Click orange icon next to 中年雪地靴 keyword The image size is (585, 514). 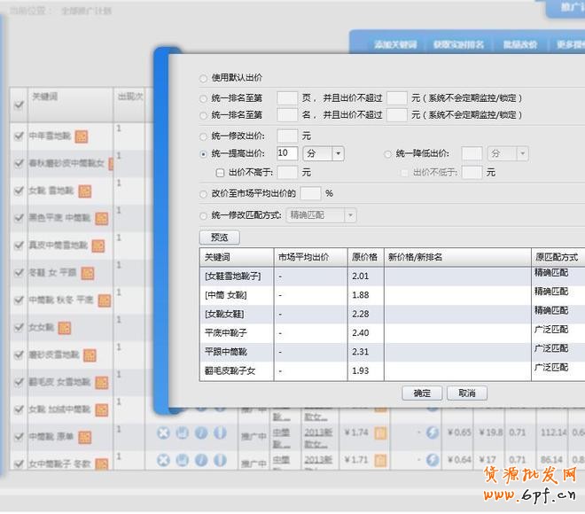(82, 136)
